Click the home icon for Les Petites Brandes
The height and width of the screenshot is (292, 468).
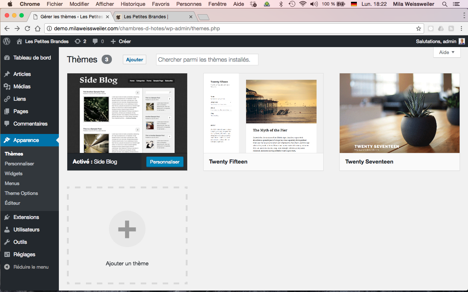coord(19,41)
